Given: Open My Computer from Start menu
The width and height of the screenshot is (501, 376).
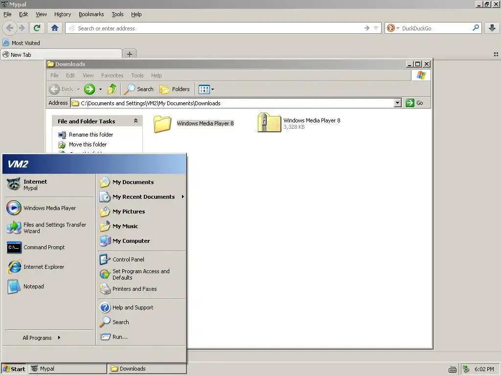Looking at the screenshot, I should (141, 241).
